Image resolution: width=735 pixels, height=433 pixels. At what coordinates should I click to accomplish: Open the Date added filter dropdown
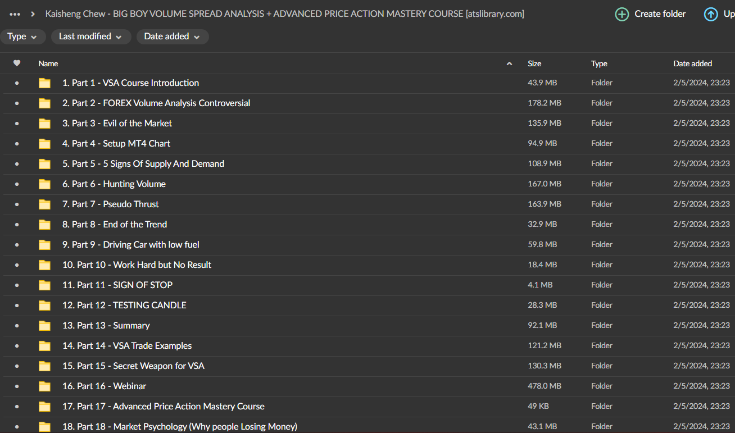172,37
